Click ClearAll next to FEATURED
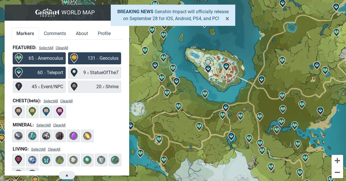Viewport: 346px width, 181px height. (x=62, y=48)
